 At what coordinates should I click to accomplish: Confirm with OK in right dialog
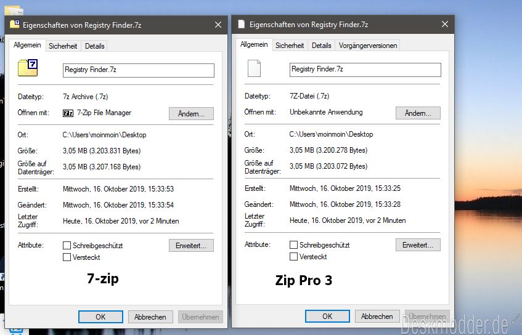tap(327, 316)
